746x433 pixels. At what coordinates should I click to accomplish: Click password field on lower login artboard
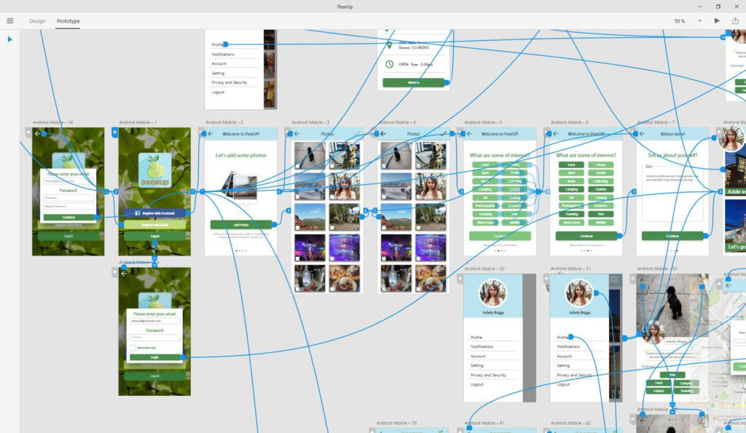tap(154, 338)
